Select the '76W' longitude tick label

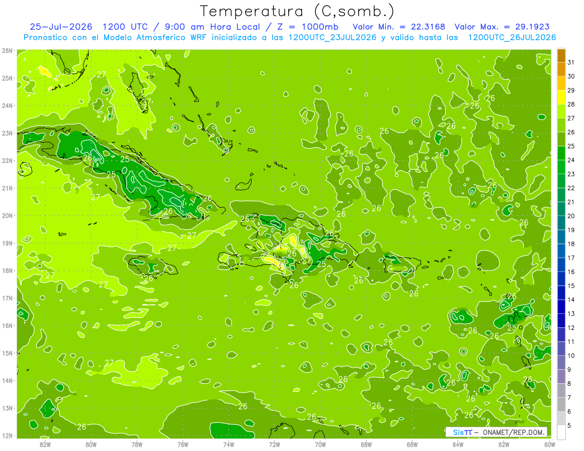click(x=182, y=444)
